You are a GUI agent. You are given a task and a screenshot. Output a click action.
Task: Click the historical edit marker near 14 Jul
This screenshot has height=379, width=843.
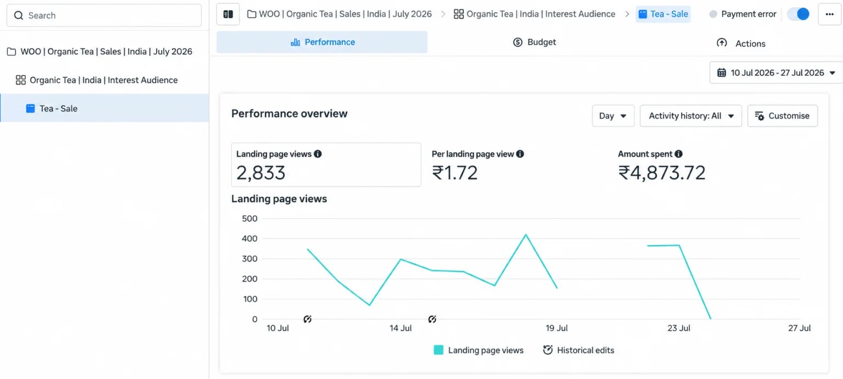tap(432, 319)
